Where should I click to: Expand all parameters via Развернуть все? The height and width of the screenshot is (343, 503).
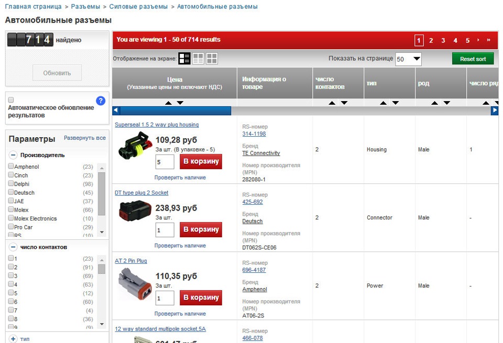pyautogui.click(x=85, y=138)
